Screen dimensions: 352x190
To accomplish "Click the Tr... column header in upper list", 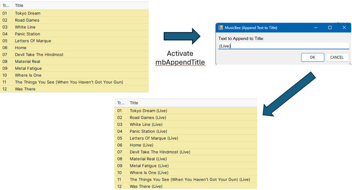I will (x=6, y=5).
